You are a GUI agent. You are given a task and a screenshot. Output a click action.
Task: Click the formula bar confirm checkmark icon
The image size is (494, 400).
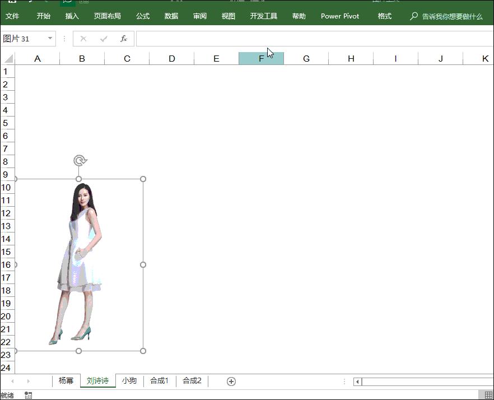[x=104, y=39]
